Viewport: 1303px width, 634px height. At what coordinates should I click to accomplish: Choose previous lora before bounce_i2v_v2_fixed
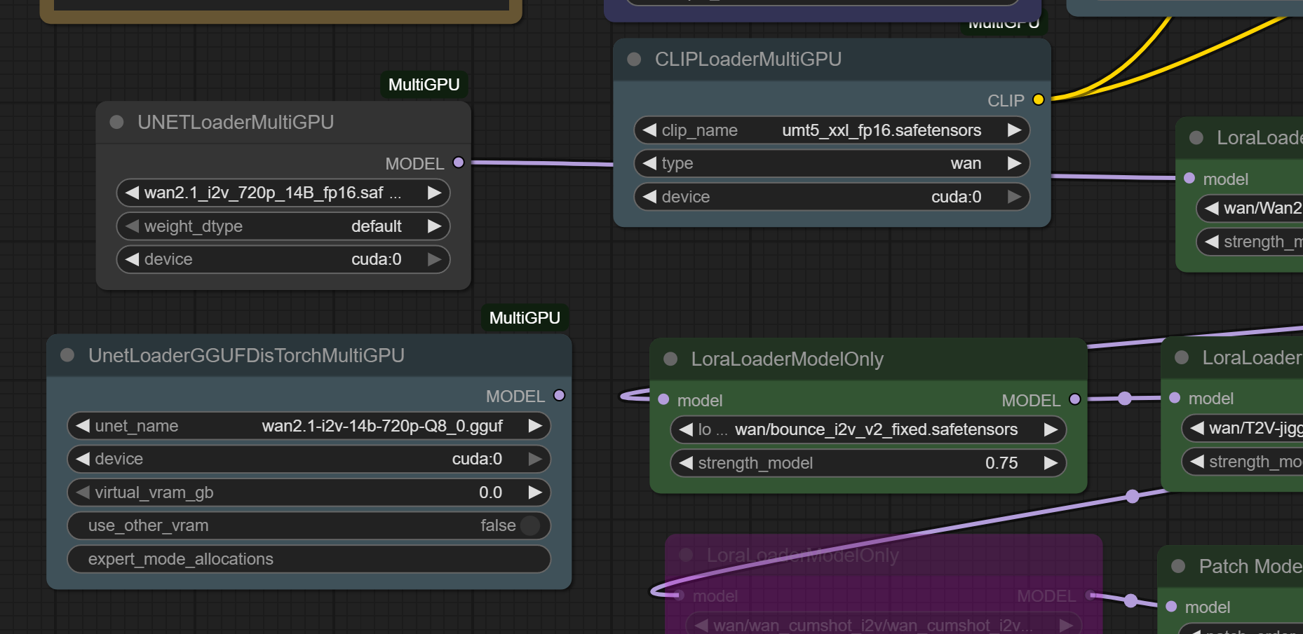[686, 429]
